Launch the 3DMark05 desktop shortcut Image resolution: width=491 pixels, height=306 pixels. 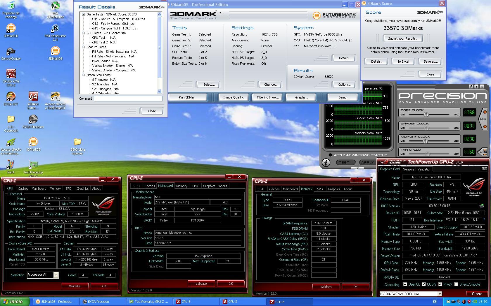click(33, 142)
